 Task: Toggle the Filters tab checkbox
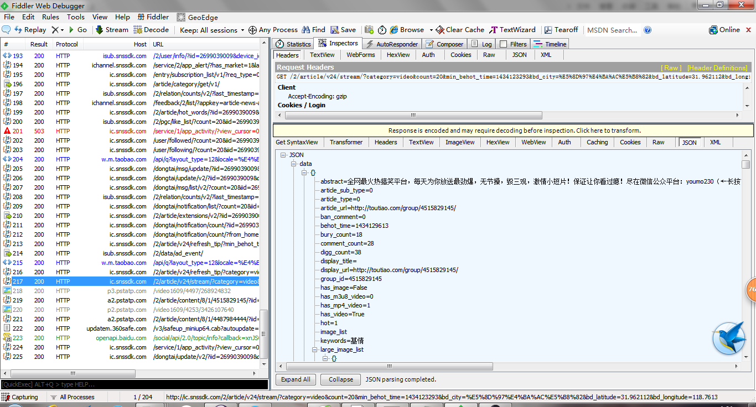(503, 44)
